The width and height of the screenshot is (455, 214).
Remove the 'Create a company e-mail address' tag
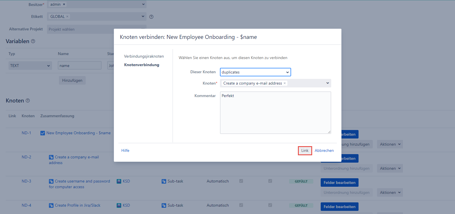pos(285,83)
